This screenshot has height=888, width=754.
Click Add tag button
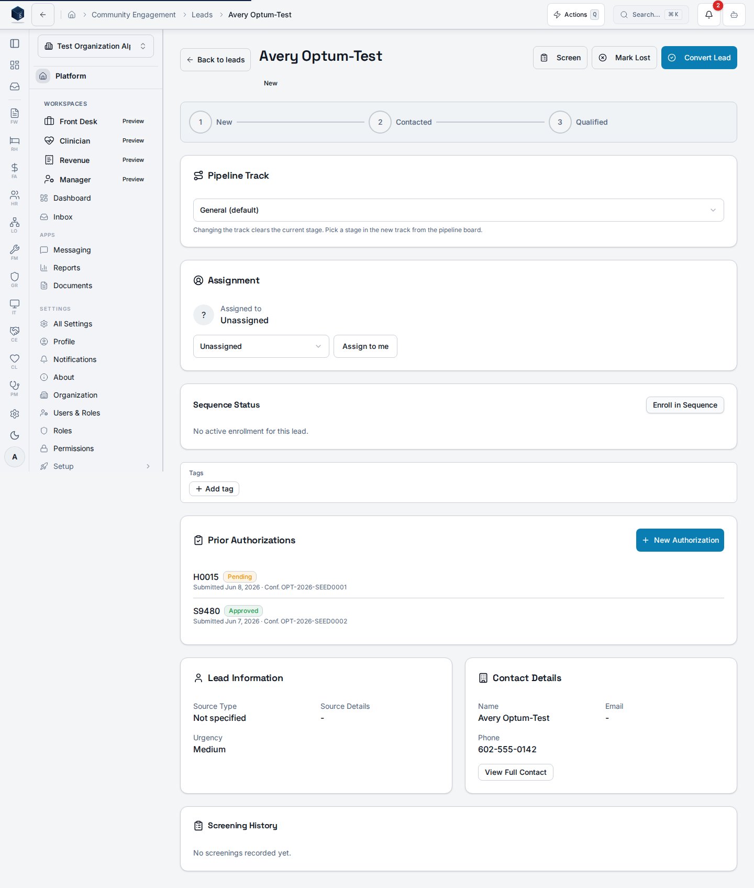[214, 489]
